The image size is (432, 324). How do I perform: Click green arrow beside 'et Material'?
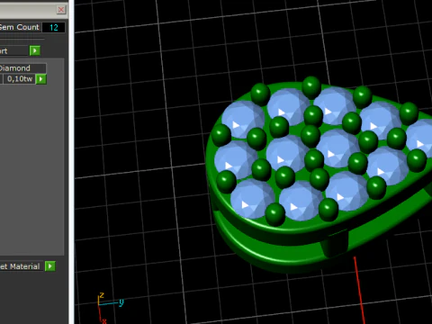click(x=50, y=266)
